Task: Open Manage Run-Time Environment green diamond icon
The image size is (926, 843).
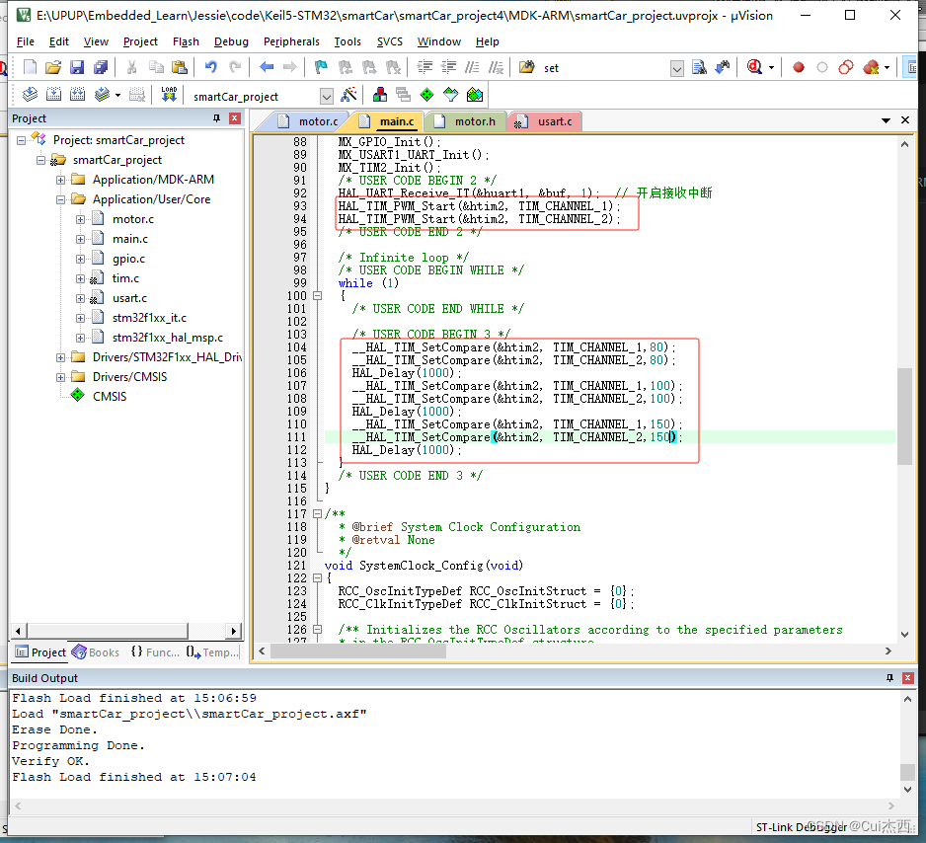Action: pos(427,95)
